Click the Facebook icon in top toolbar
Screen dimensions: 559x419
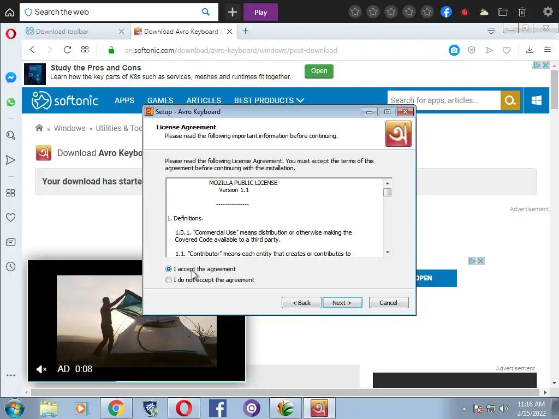[x=446, y=12]
